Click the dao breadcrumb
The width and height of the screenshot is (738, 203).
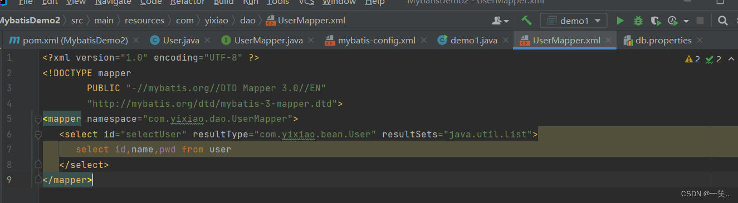pos(248,21)
